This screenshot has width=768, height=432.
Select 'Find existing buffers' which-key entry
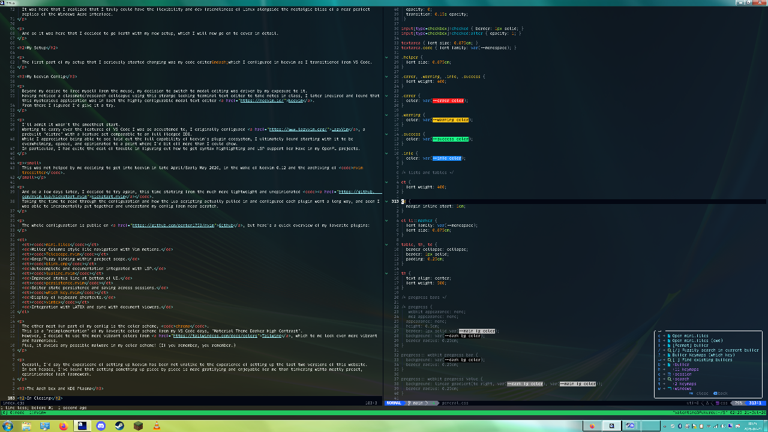(x=703, y=360)
